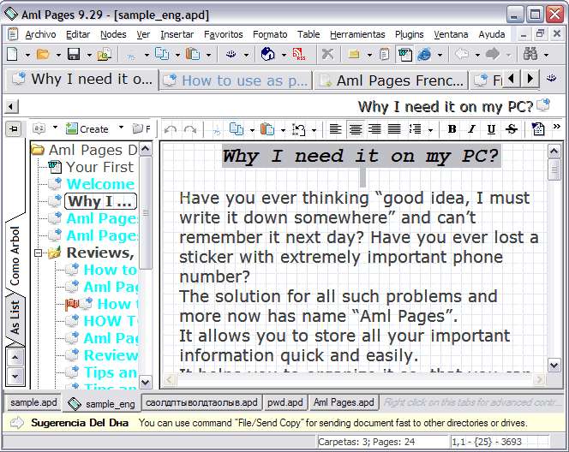
Task: Open the Archivo menu
Action: (x=40, y=34)
